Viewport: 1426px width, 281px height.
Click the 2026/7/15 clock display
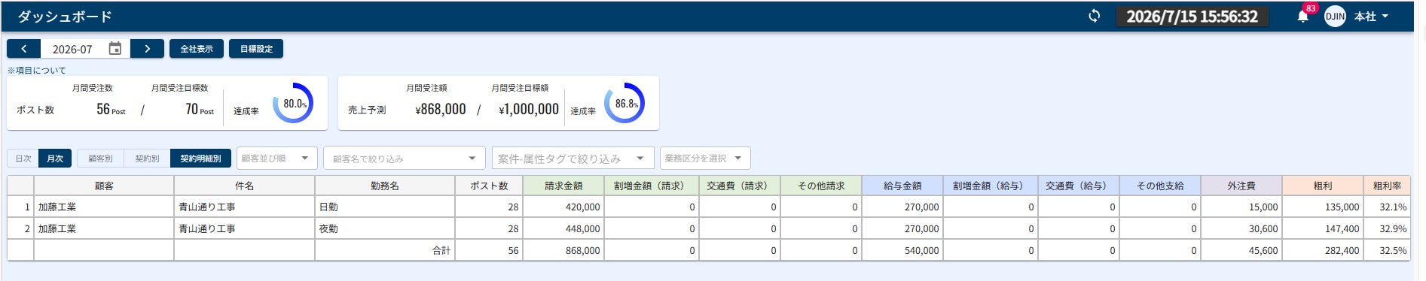[x=1192, y=16]
